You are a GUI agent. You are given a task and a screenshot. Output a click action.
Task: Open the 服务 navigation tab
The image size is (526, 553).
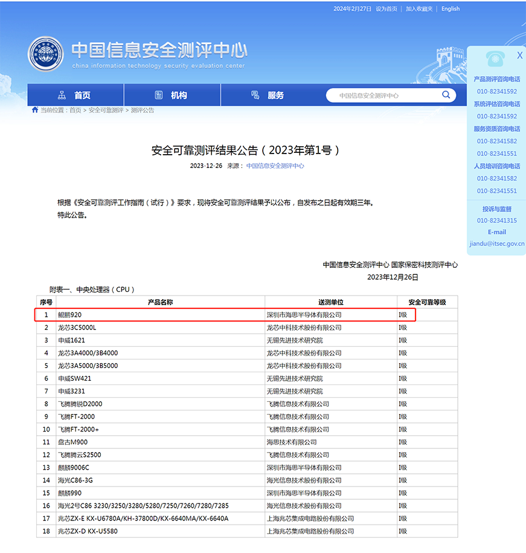click(269, 95)
